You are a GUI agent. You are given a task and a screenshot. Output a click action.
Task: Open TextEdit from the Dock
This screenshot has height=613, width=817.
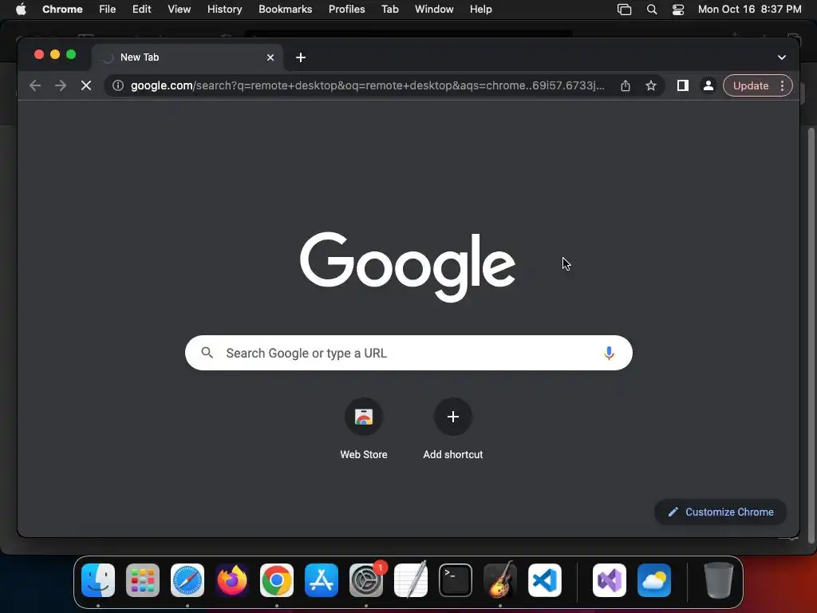[x=411, y=580]
